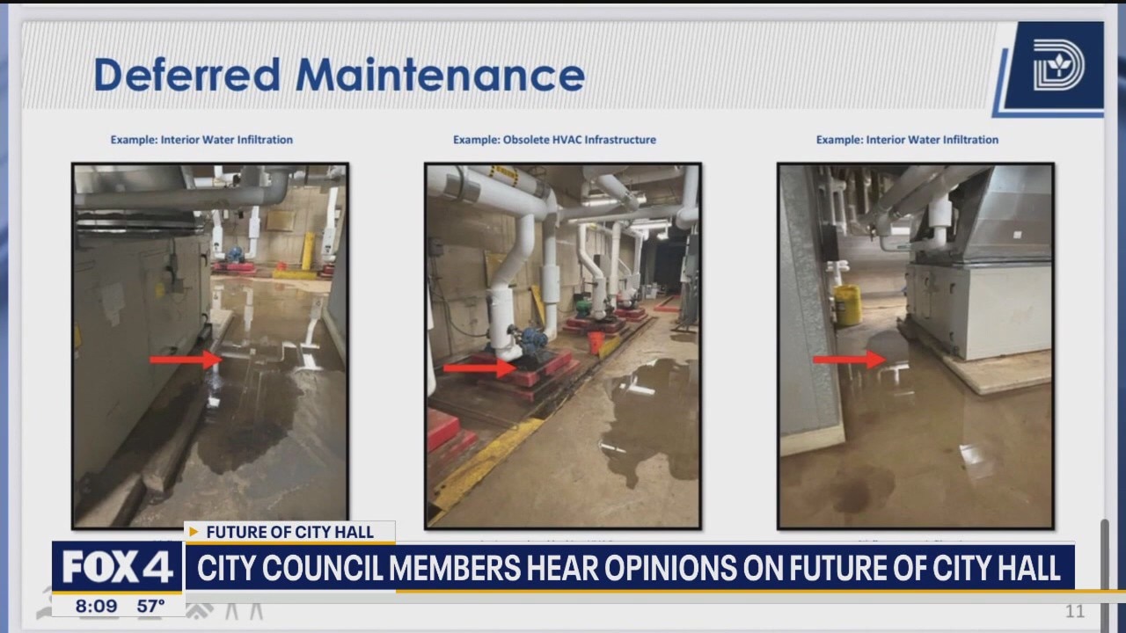Click the 8:09 time display
This screenshot has height=633, width=1126.
click(96, 606)
